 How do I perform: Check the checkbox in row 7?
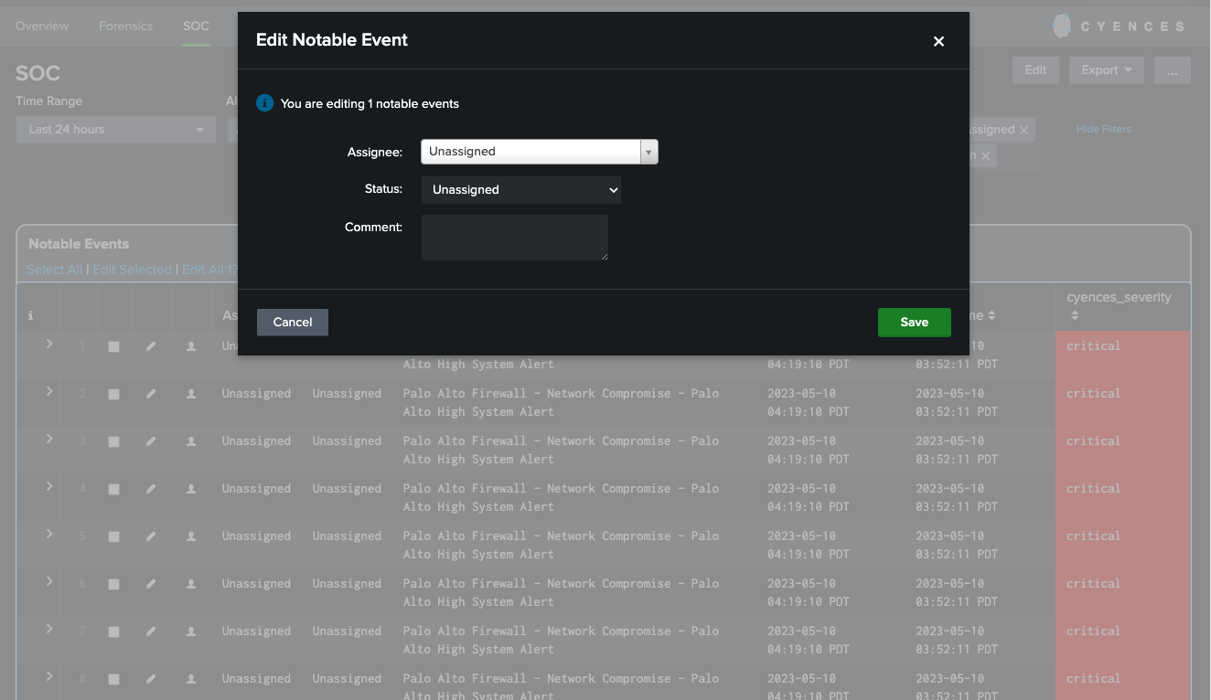[x=113, y=631]
